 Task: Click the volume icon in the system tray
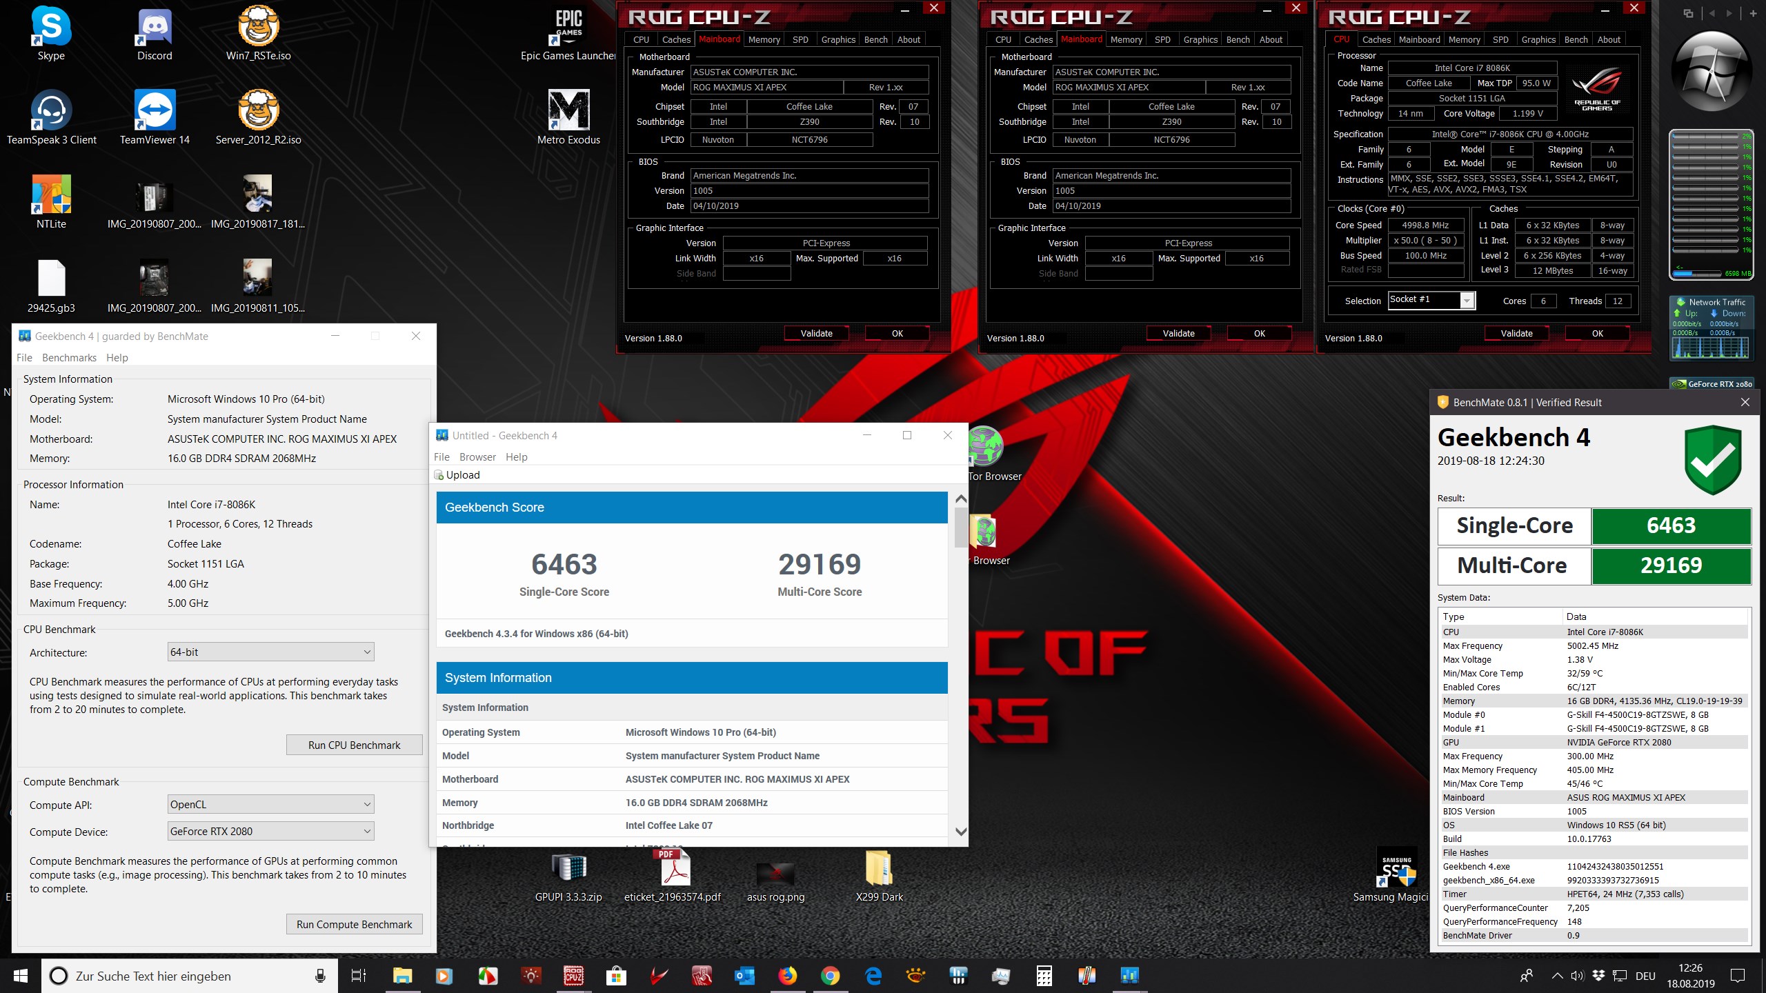1577,976
